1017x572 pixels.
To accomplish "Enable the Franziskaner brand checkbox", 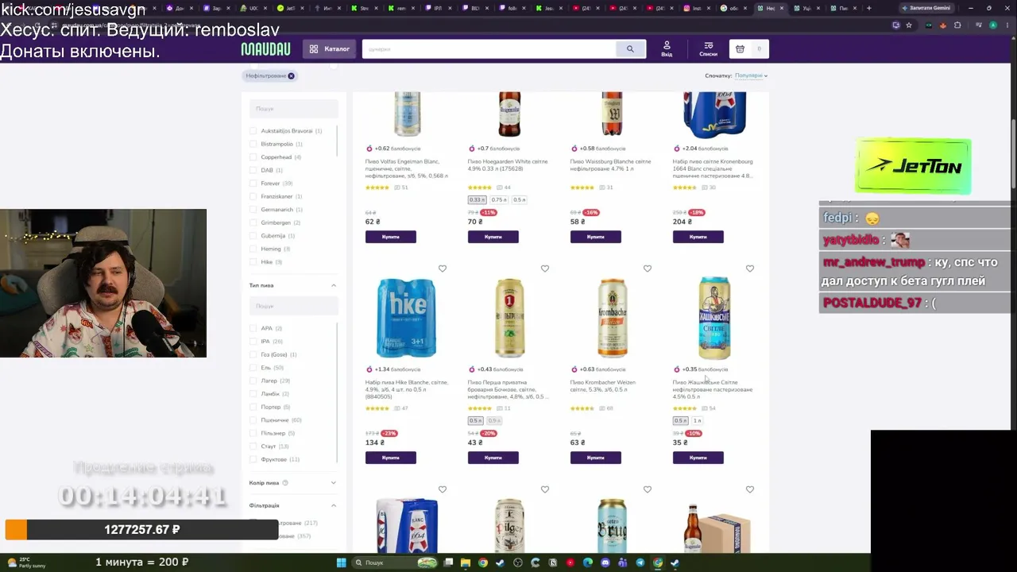I will point(253,196).
